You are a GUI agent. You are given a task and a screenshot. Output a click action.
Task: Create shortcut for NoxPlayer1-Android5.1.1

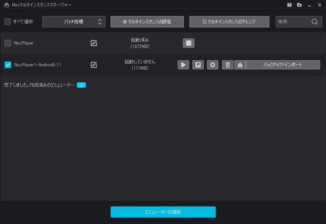coord(198,65)
